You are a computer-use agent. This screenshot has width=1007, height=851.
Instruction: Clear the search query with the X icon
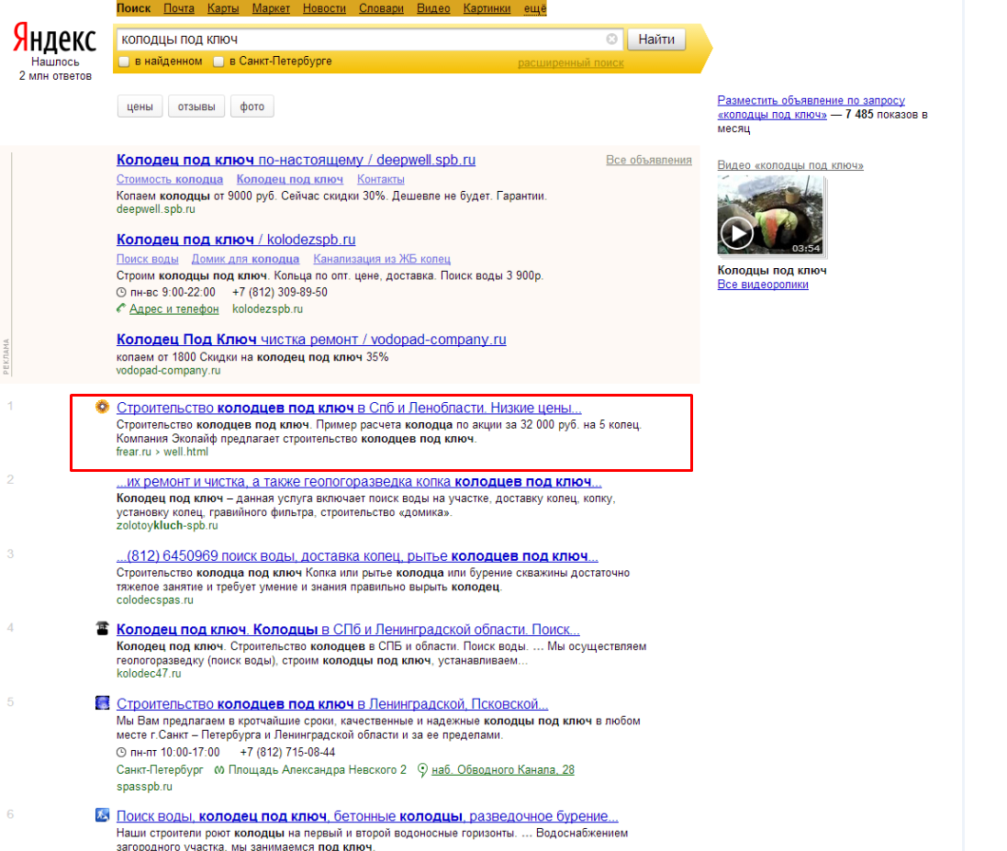(611, 39)
